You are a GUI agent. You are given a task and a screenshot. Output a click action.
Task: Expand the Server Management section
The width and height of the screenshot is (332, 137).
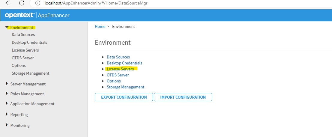7,84
